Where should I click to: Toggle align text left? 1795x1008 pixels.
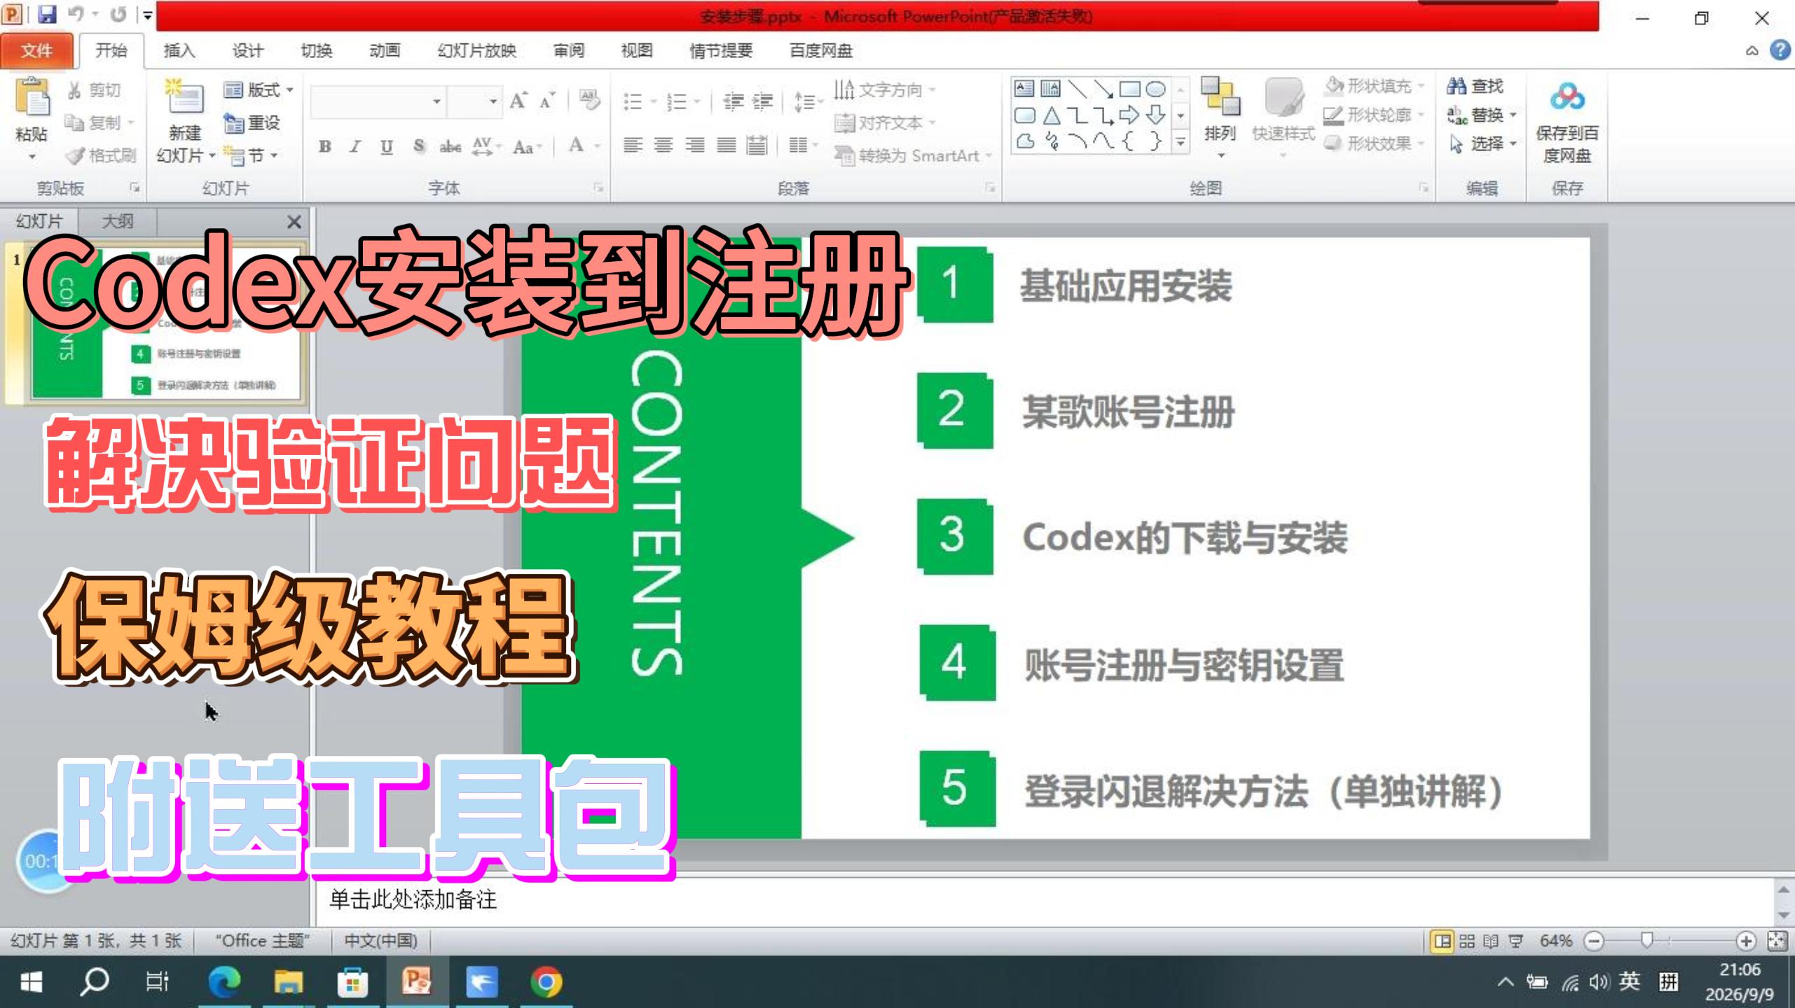coord(633,145)
